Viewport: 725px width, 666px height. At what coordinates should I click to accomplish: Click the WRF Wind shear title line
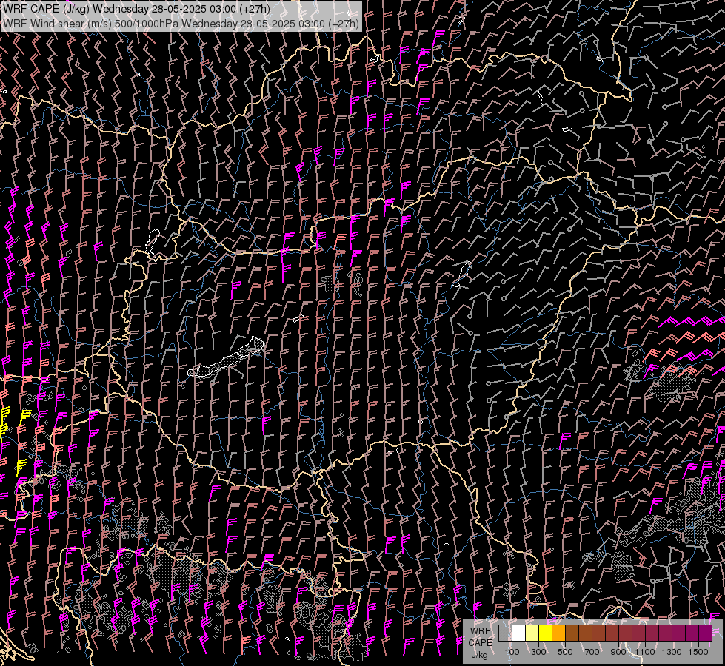pos(181,24)
